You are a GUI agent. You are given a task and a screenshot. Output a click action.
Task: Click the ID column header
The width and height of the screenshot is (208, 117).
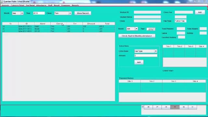point(27,24)
